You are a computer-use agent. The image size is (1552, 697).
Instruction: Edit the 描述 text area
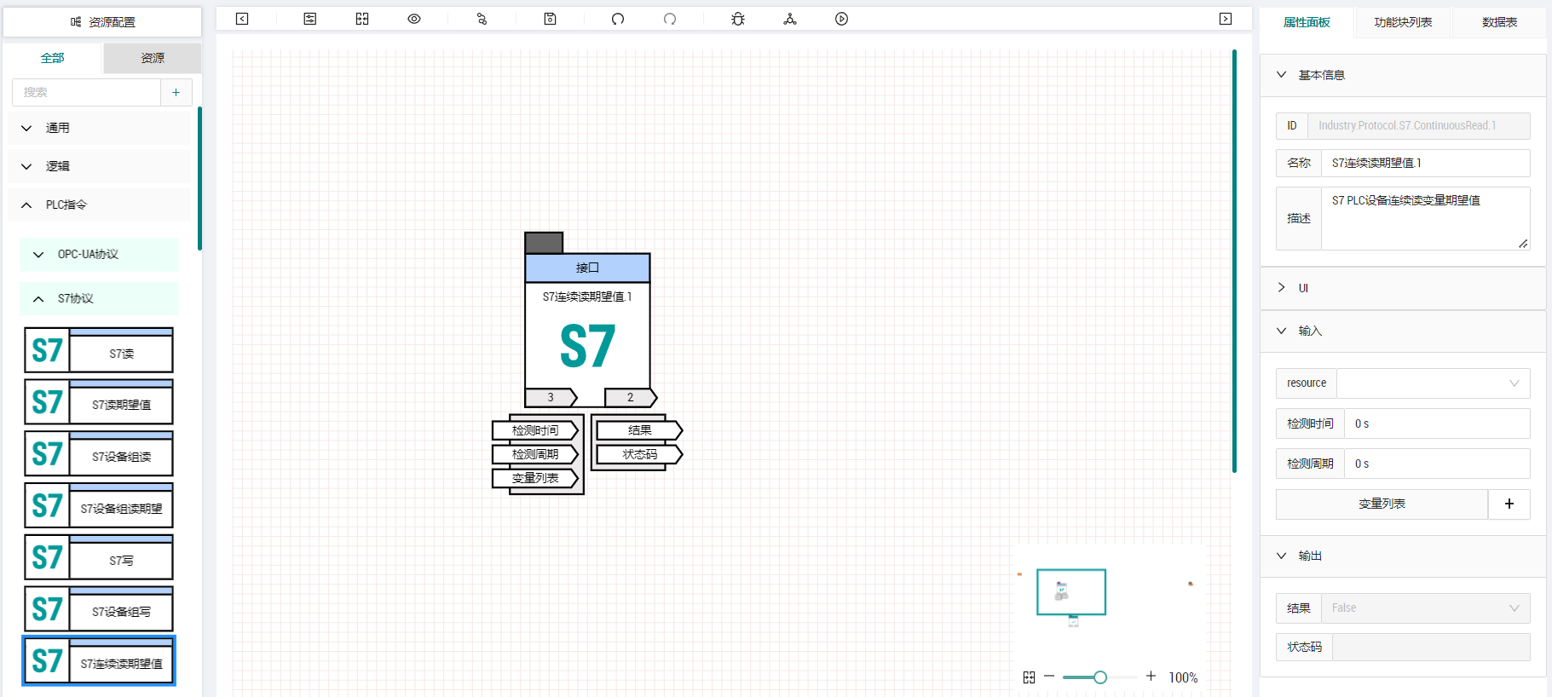pyautogui.click(x=1425, y=218)
